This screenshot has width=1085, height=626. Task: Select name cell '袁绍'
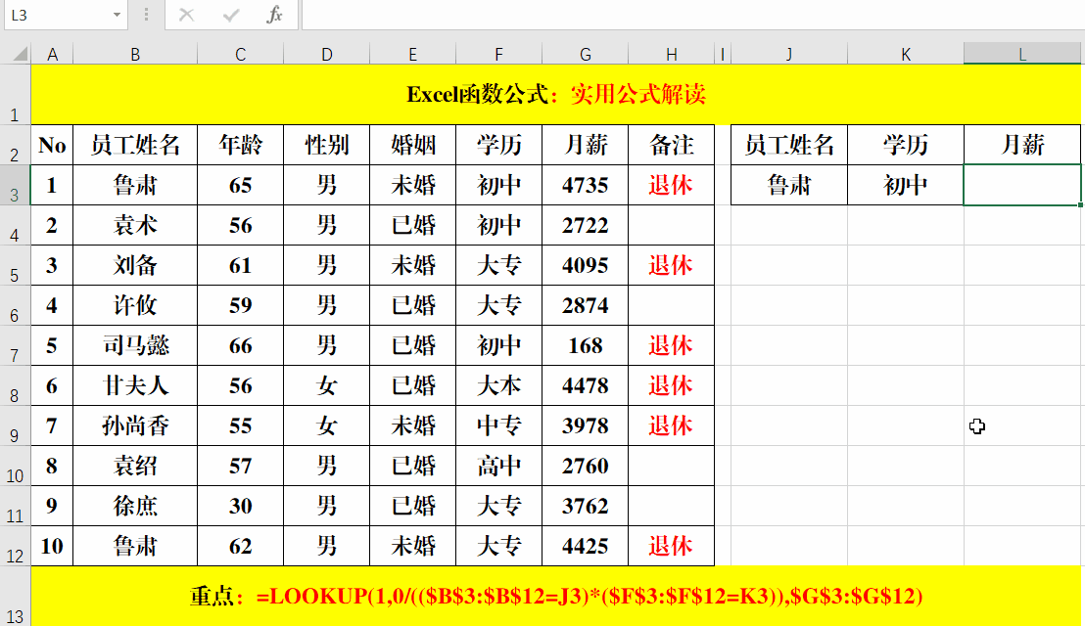click(135, 466)
